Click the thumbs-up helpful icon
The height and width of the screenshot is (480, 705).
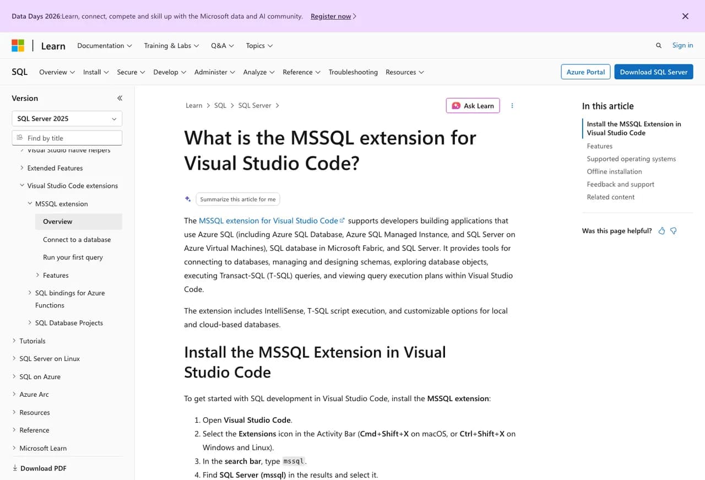(x=661, y=231)
